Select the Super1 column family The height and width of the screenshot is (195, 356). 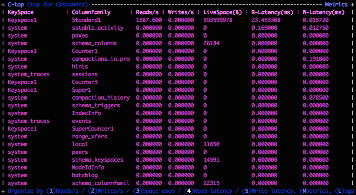[82, 90]
